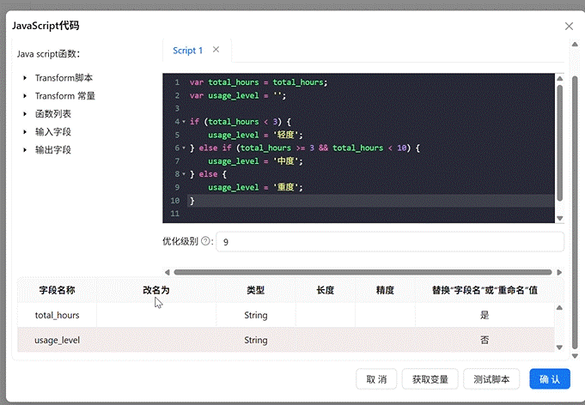Select the Transform脚本 tree label
The height and width of the screenshot is (405, 585).
click(64, 78)
